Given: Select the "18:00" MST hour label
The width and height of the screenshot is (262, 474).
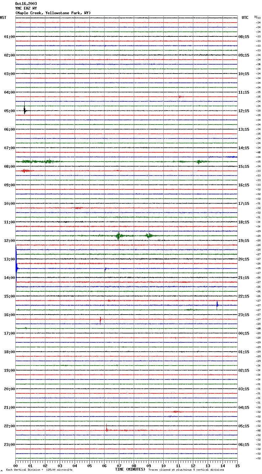Looking at the screenshot, I should (10, 352).
